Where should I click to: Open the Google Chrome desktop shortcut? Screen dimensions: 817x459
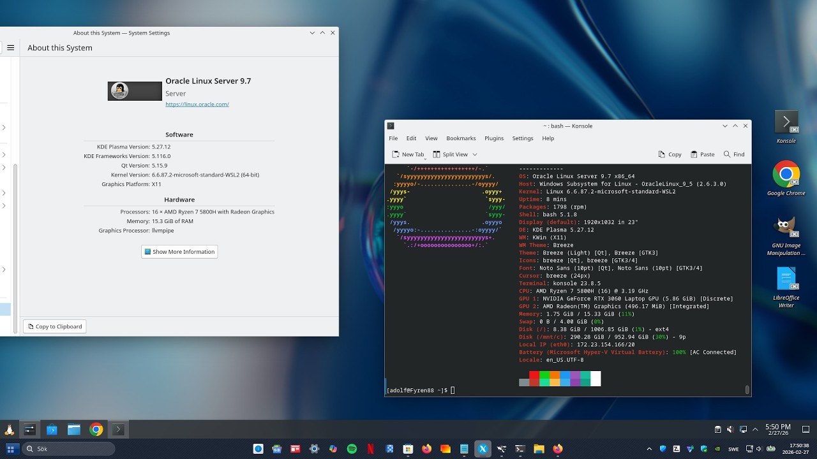pos(786,178)
